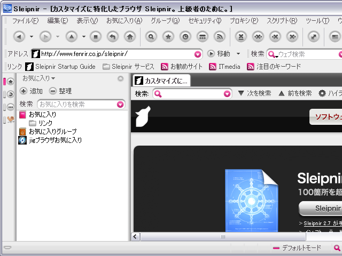Open the Up button dropdown arrow
The height and width of the screenshot is (256, 342).
click(x=84, y=37)
